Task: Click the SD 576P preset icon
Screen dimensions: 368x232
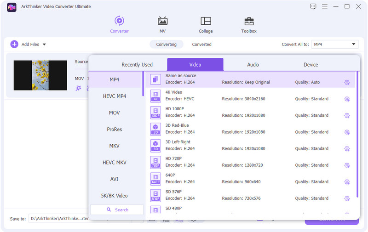Action: point(155,196)
